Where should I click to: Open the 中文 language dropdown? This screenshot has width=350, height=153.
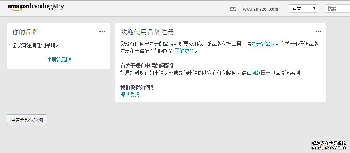click(x=303, y=9)
